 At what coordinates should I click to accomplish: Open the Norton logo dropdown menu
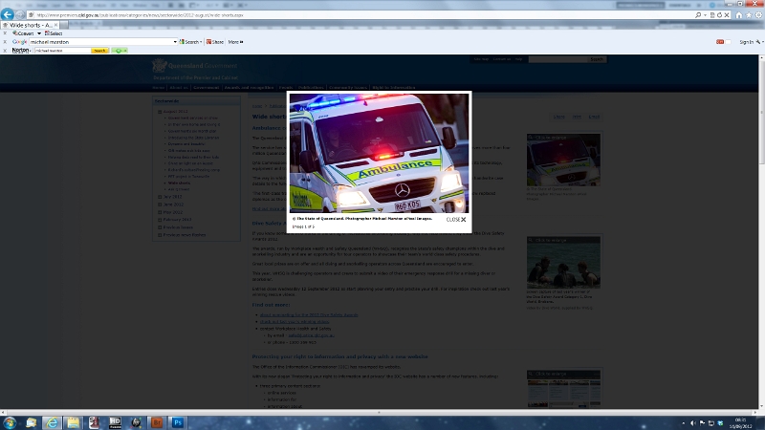coord(21,51)
